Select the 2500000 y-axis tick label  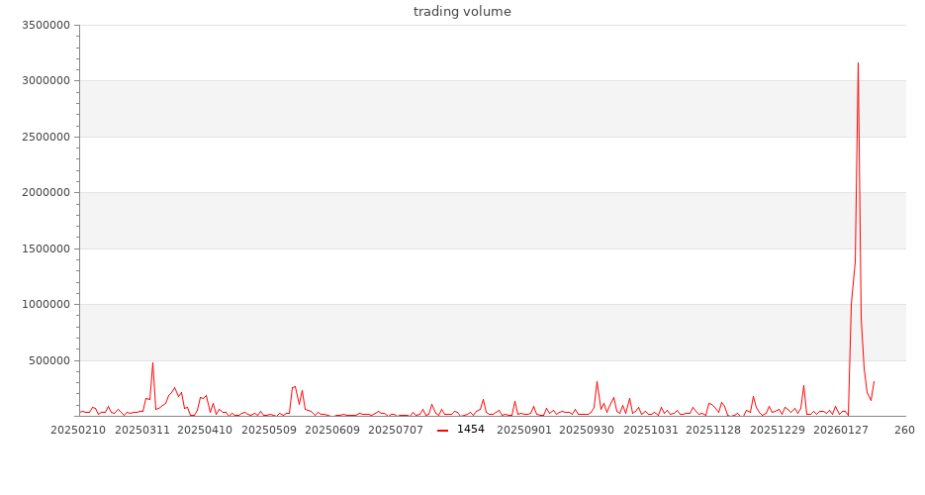click(x=48, y=137)
